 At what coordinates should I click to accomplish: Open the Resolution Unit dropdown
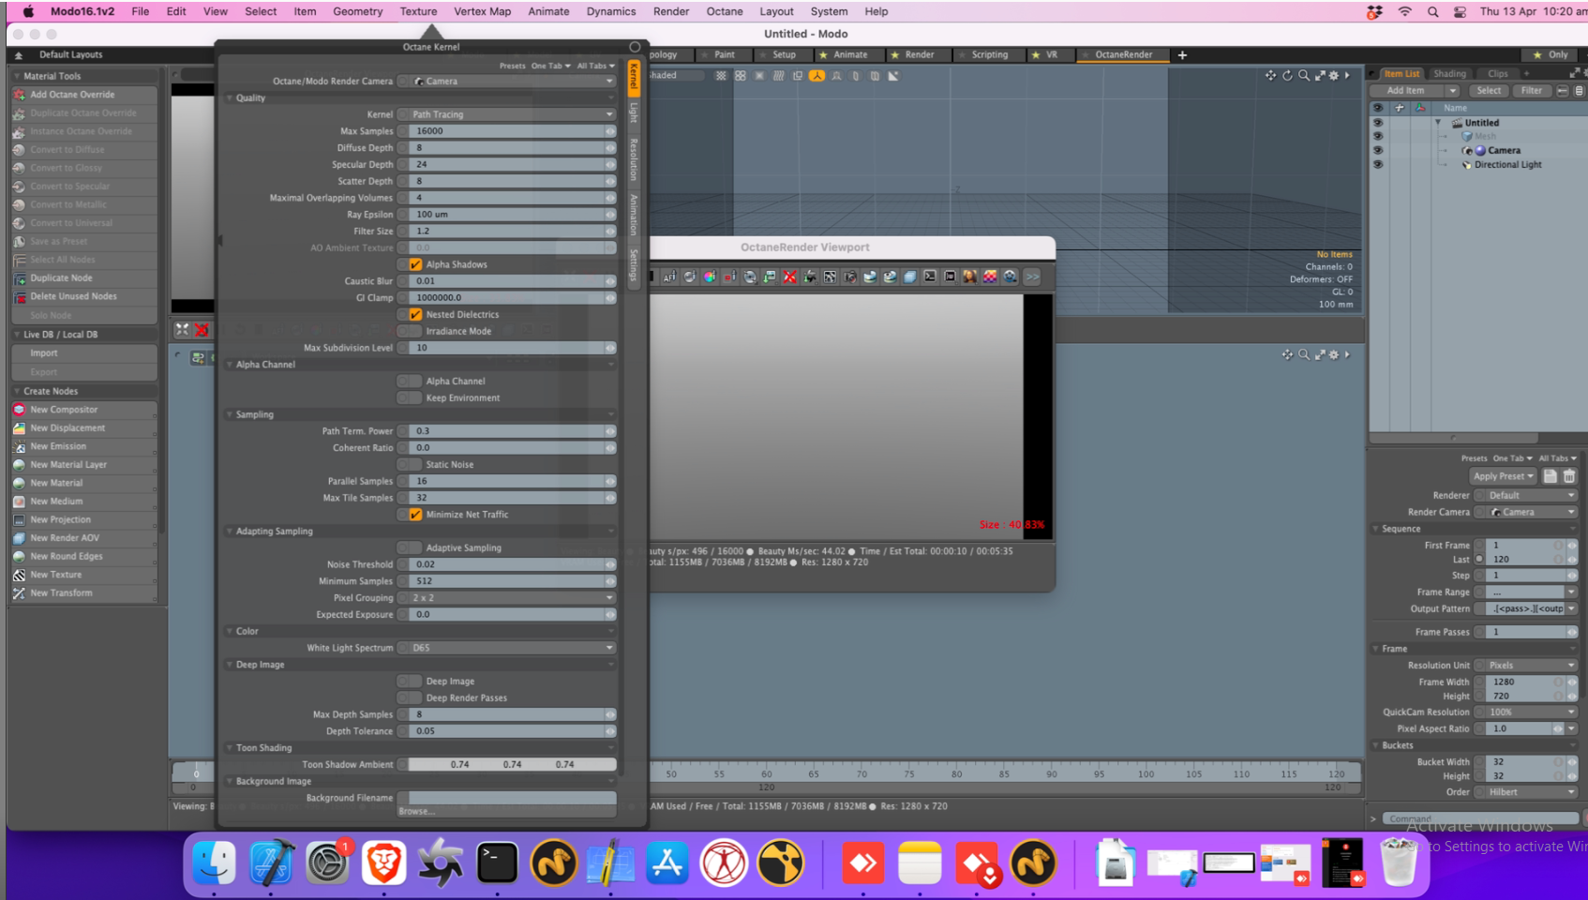click(1532, 666)
